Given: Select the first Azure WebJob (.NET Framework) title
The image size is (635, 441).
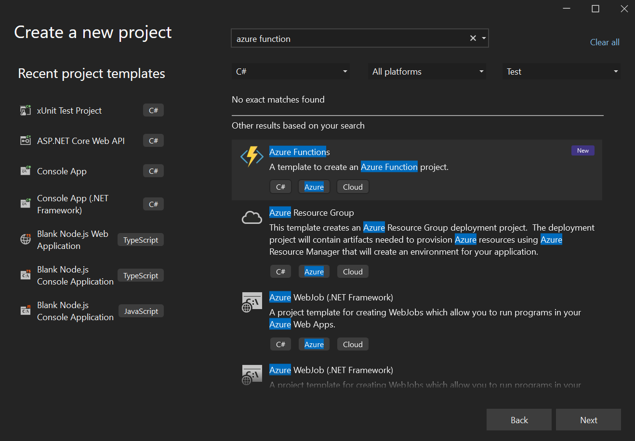Looking at the screenshot, I should point(331,298).
